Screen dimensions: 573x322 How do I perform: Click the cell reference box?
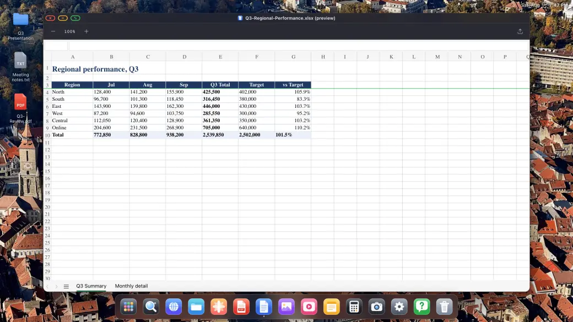pyautogui.click(x=56, y=46)
